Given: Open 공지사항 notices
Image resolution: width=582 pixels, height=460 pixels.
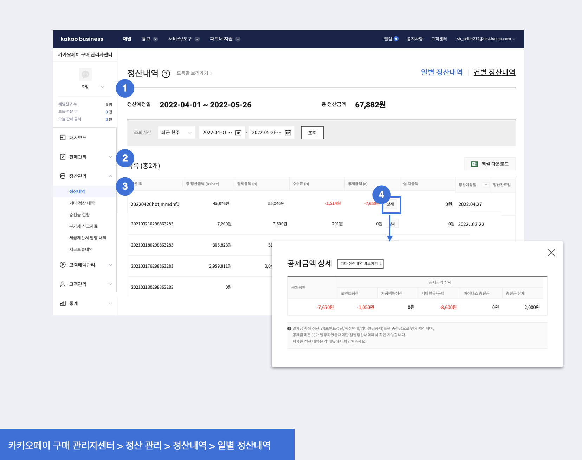Looking at the screenshot, I should 415,39.
